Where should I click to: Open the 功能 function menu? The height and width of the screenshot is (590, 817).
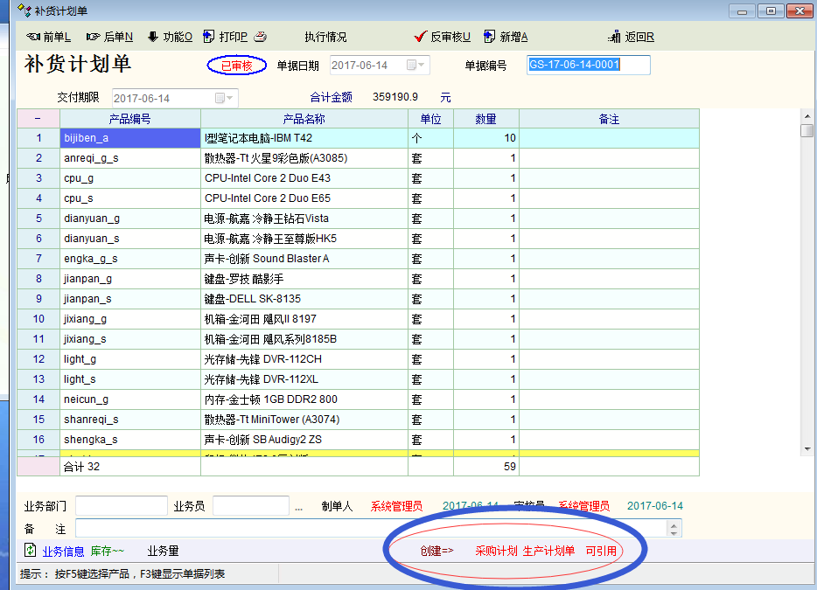click(170, 37)
